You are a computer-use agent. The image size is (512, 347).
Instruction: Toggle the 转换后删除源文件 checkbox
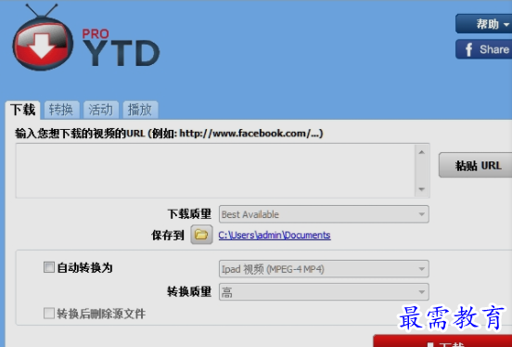(x=49, y=313)
